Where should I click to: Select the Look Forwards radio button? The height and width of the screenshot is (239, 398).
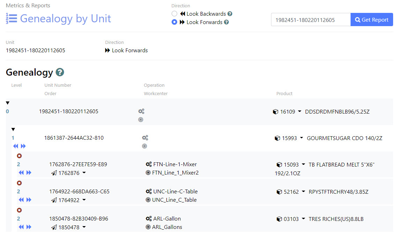[x=174, y=22]
